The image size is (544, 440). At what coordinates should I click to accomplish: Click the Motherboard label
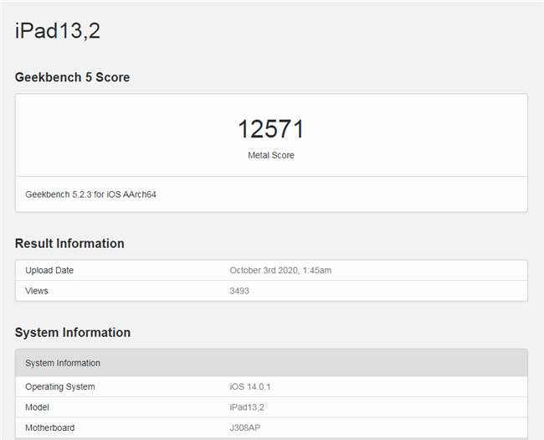(50, 427)
